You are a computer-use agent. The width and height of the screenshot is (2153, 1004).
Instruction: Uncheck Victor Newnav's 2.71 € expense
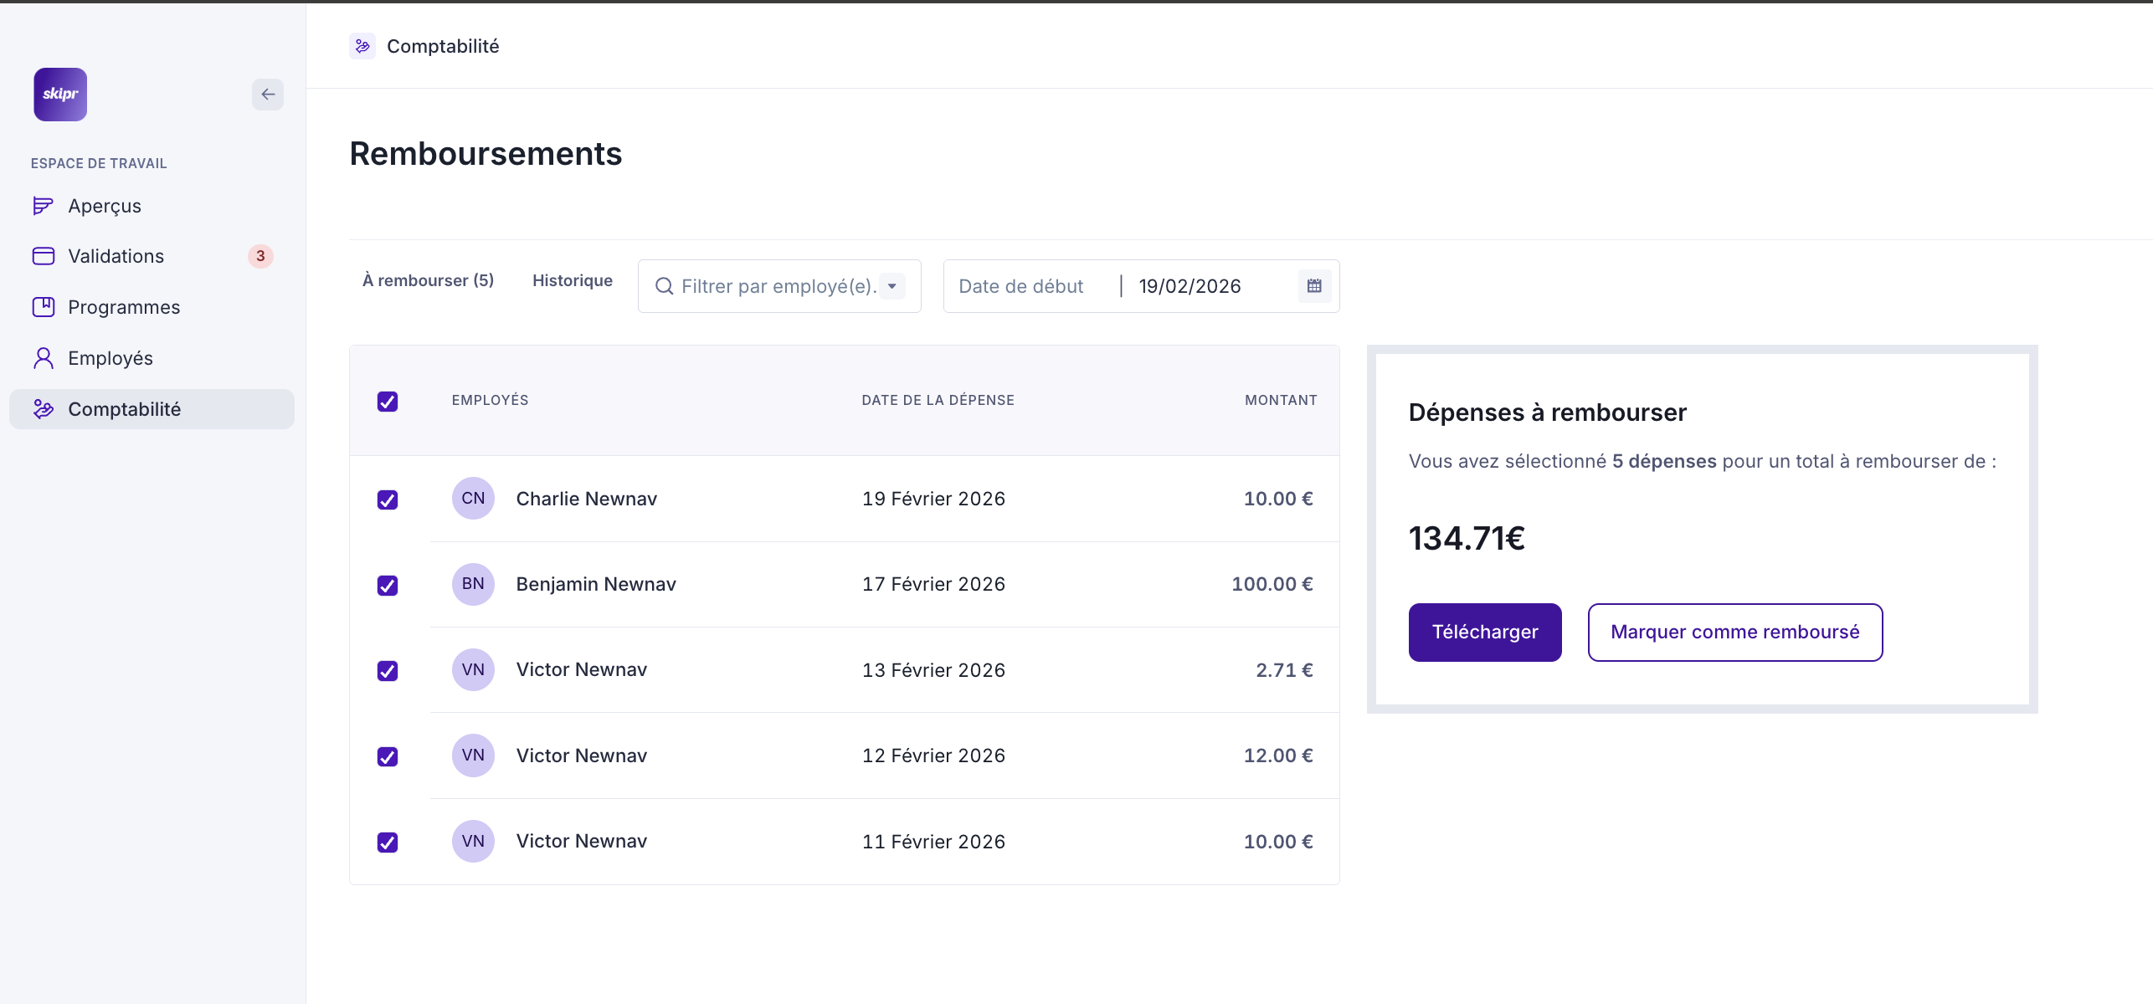388,671
